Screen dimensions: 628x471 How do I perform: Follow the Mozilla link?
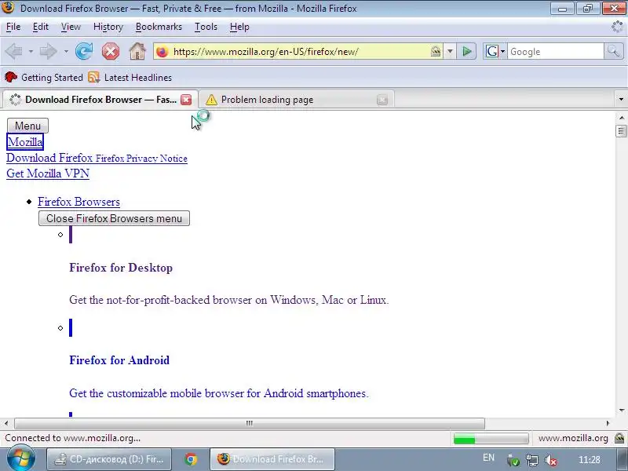(x=25, y=142)
